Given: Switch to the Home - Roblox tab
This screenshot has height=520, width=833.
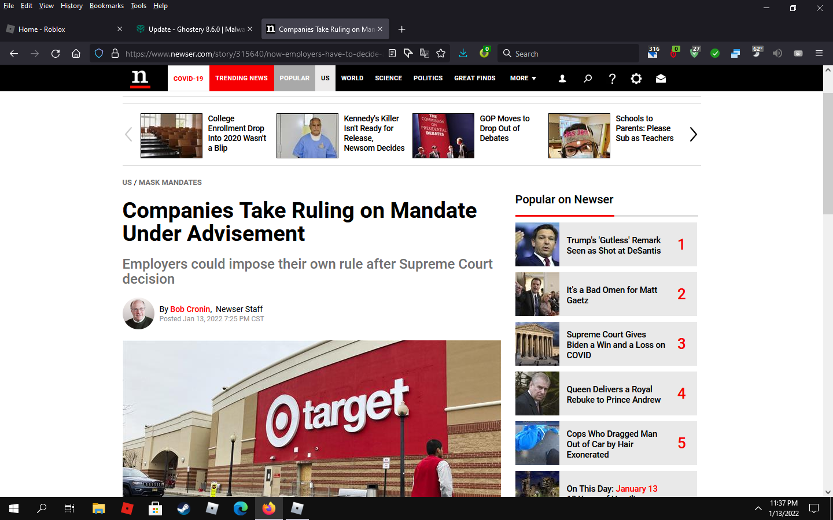Looking at the screenshot, I should pyautogui.click(x=64, y=29).
